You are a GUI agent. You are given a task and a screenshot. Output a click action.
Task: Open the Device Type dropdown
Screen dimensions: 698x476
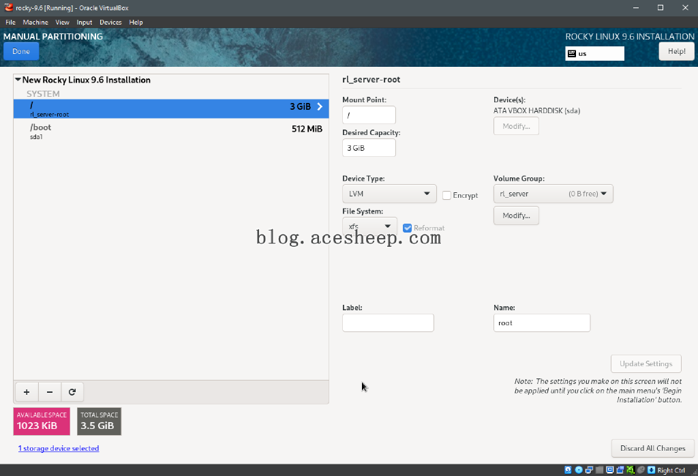[x=389, y=194]
